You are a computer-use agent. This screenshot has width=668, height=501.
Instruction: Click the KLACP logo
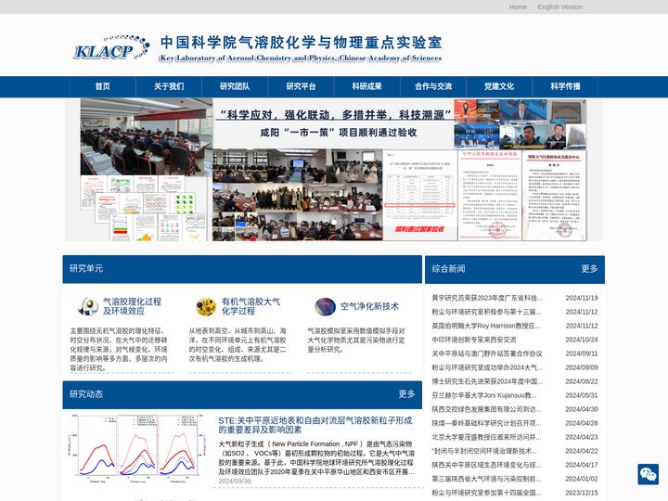tap(111, 47)
